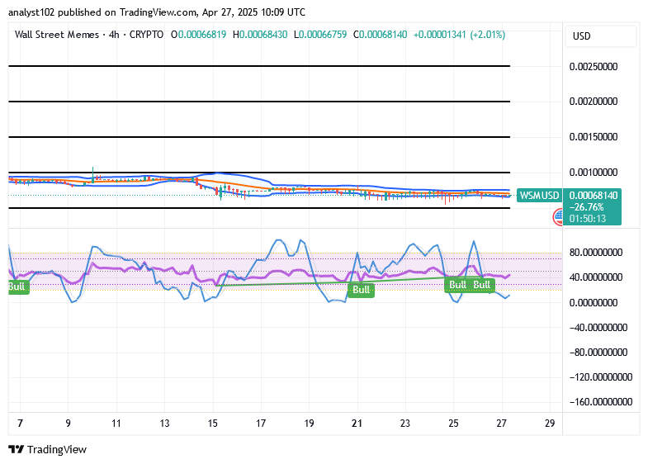Click the -40.00000000 indicator scale label
Viewport: 648px width, 464px height.
[598, 328]
